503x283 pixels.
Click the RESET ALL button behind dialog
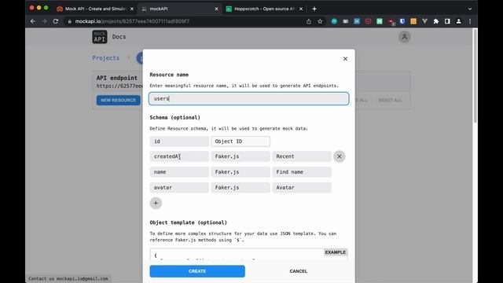(390, 100)
